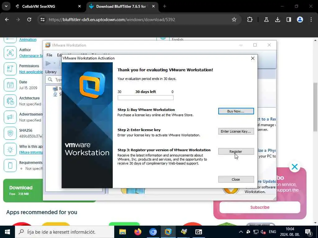Viewport: 318px width, 238px height.
Task: Click the VMware Workstation title bar icon
Action: (48, 45)
